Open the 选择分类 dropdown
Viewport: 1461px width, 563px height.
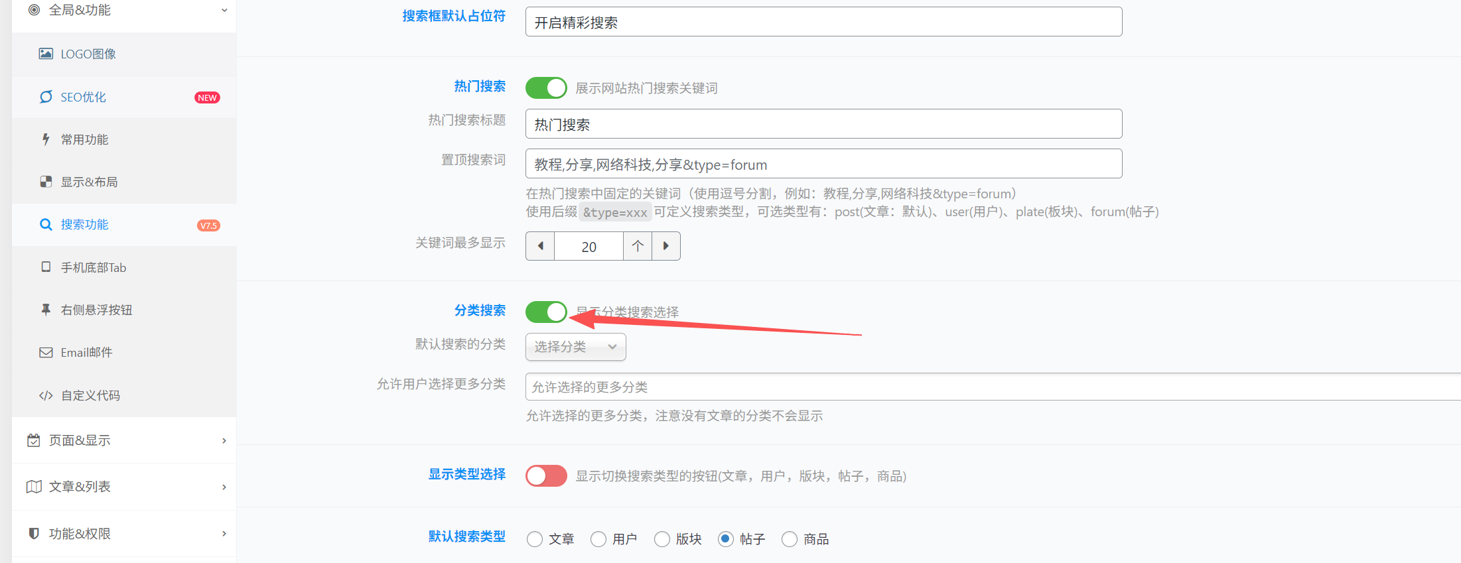pyautogui.click(x=575, y=347)
